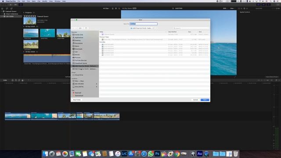Click the Save dialog Search field

(x=191, y=28)
